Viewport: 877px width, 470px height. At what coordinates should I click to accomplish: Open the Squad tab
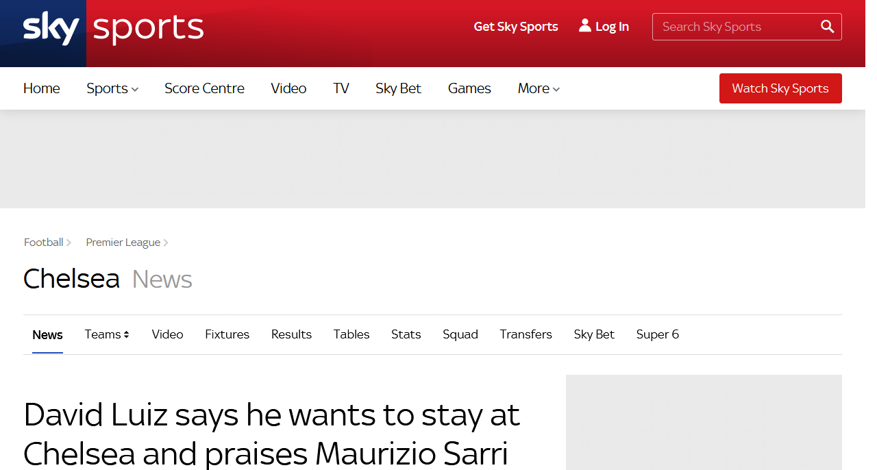point(460,334)
